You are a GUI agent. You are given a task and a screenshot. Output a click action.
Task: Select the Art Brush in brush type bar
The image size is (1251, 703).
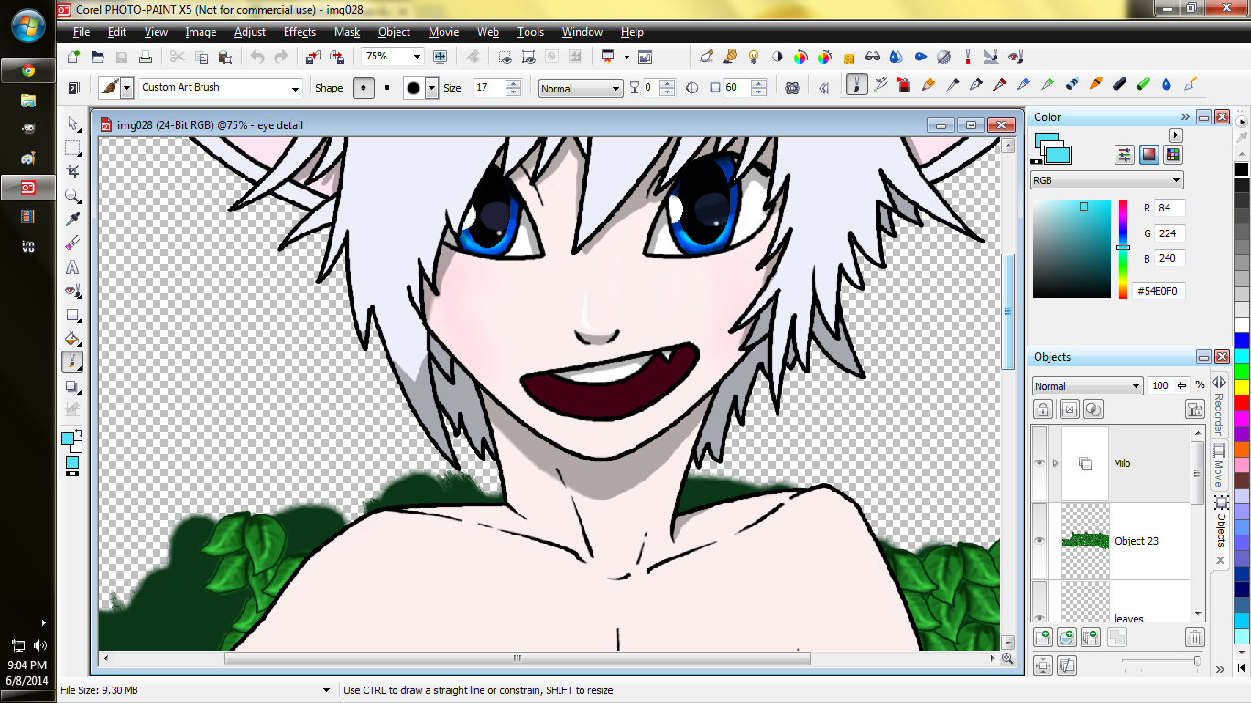pyautogui.click(x=856, y=85)
